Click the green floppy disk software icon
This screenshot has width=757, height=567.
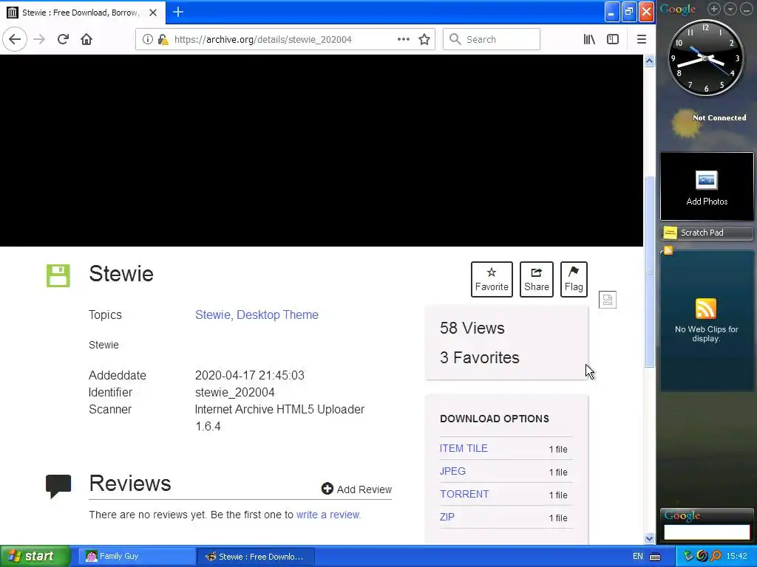(x=58, y=275)
